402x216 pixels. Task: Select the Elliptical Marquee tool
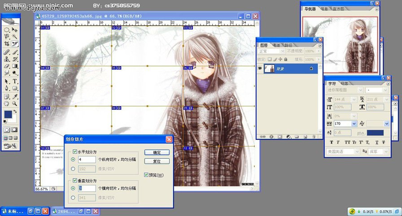pyautogui.click(x=7, y=30)
